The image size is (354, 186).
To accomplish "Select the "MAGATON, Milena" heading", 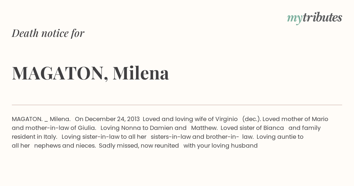I will pyautogui.click(x=90, y=73).
